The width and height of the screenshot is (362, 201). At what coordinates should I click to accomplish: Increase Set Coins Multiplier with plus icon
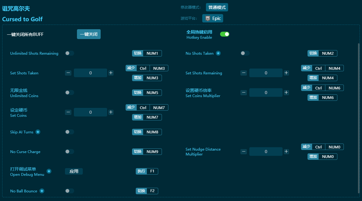[286, 93]
